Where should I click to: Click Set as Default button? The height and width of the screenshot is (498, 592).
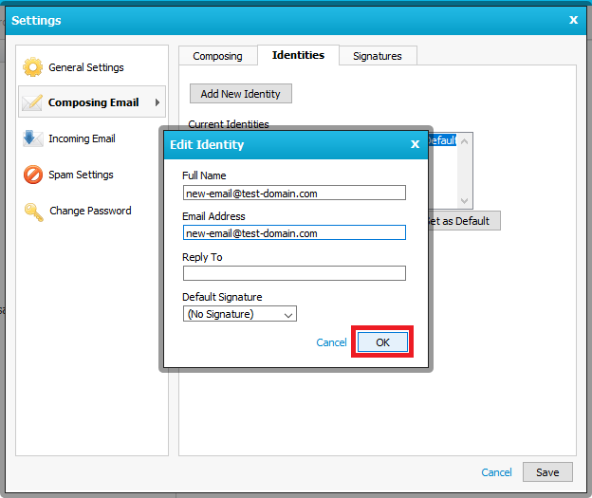point(464,221)
